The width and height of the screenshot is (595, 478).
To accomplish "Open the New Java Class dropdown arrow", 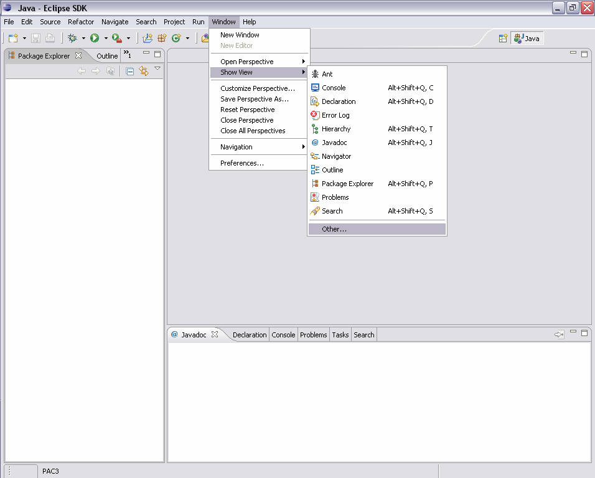I will [187, 39].
